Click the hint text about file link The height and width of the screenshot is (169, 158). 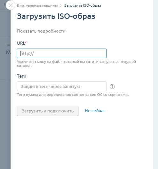tap(76, 64)
